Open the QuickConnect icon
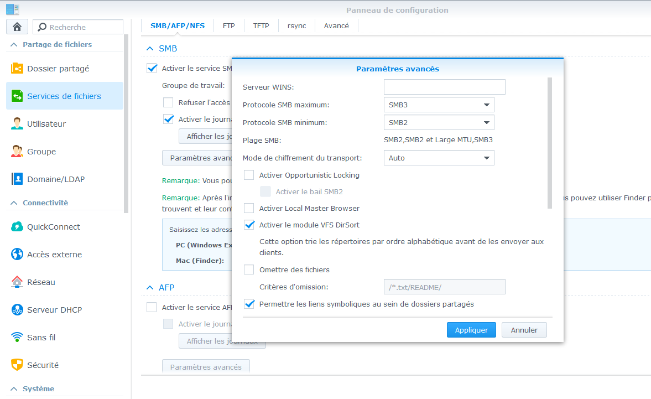Viewport: 651px width, 399px height. click(x=17, y=227)
